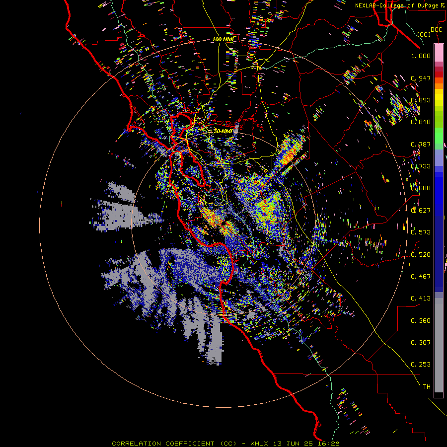Select the 0.520 scale value
The height and width of the screenshot is (447, 447).
click(x=421, y=254)
